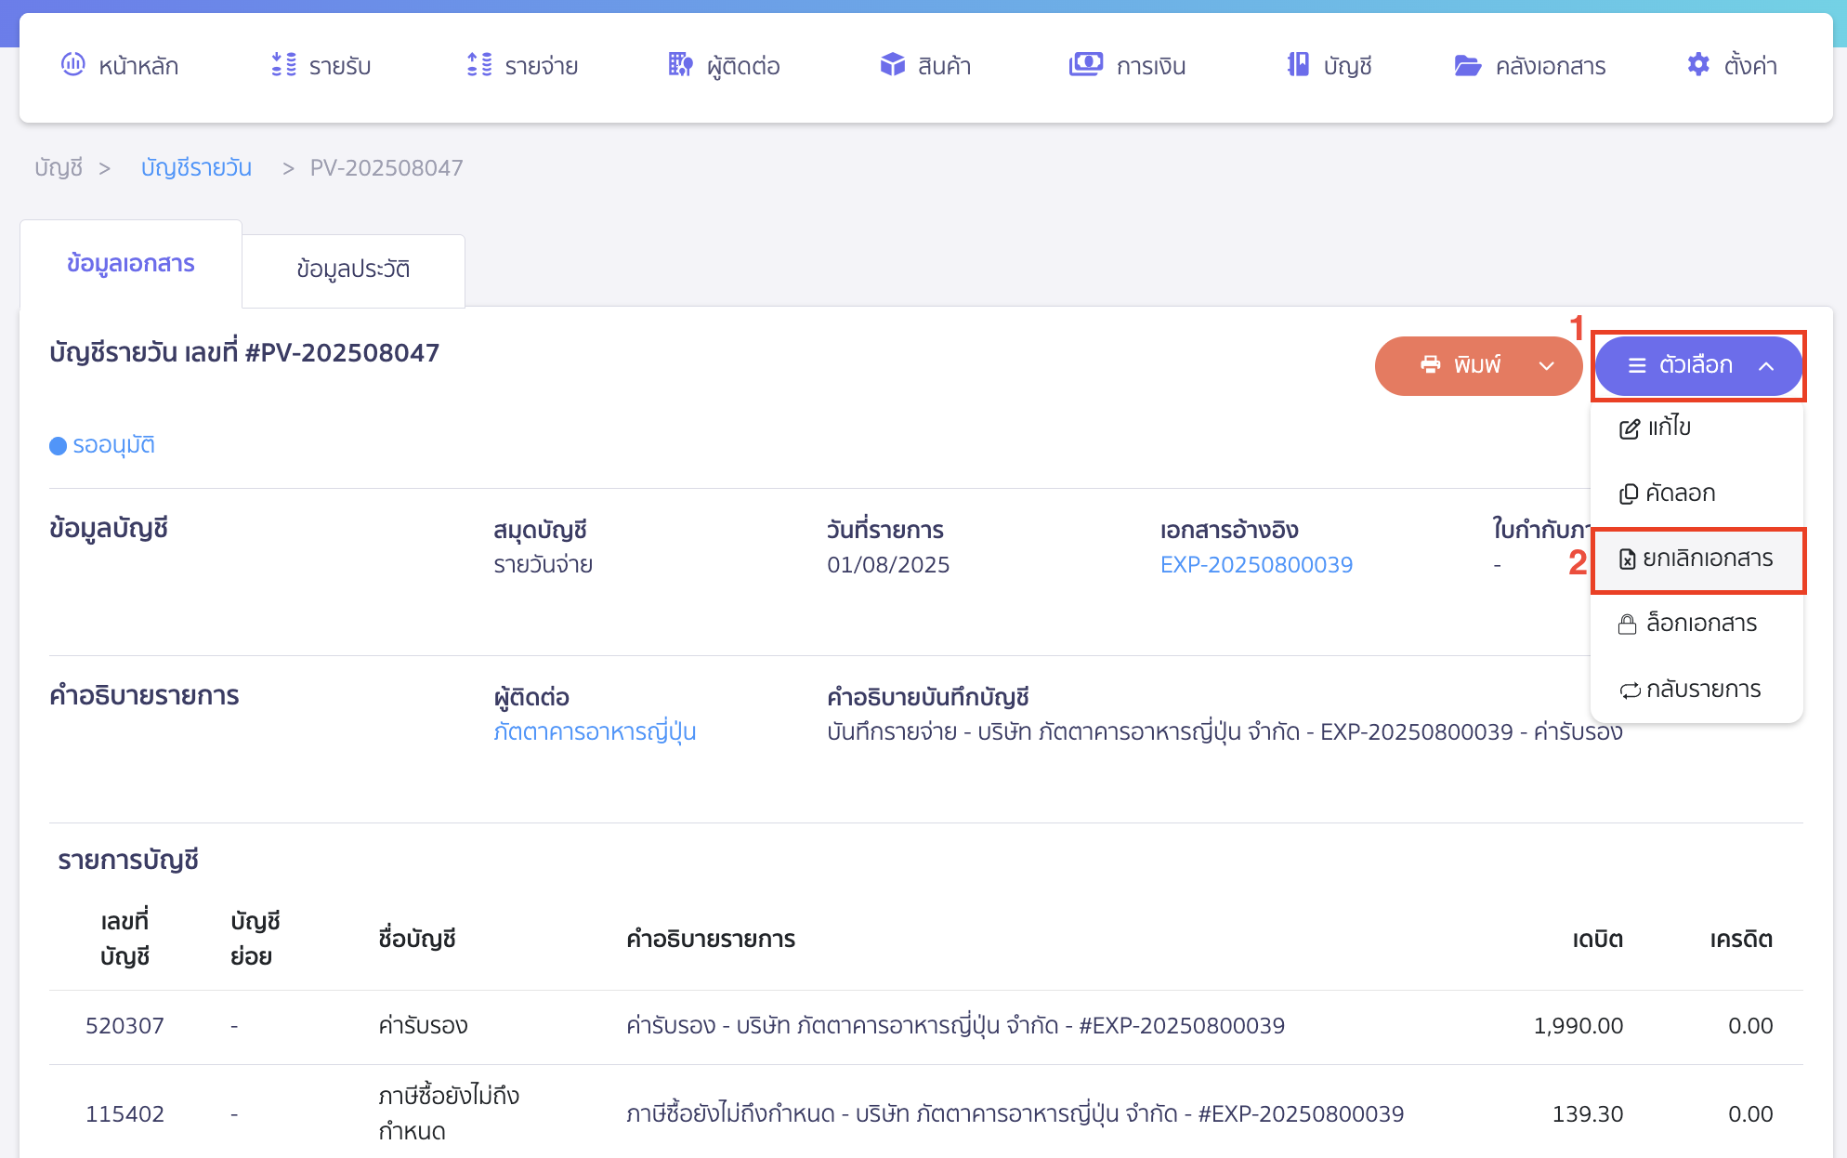Click the บัญชี accounting ledger icon

pyautogui.click(x=1298, y=65)
